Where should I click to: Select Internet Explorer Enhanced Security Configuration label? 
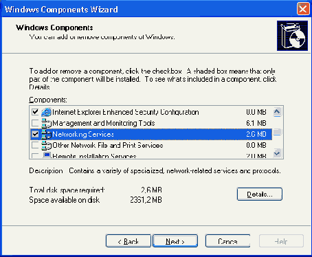[x=126, y=112]
